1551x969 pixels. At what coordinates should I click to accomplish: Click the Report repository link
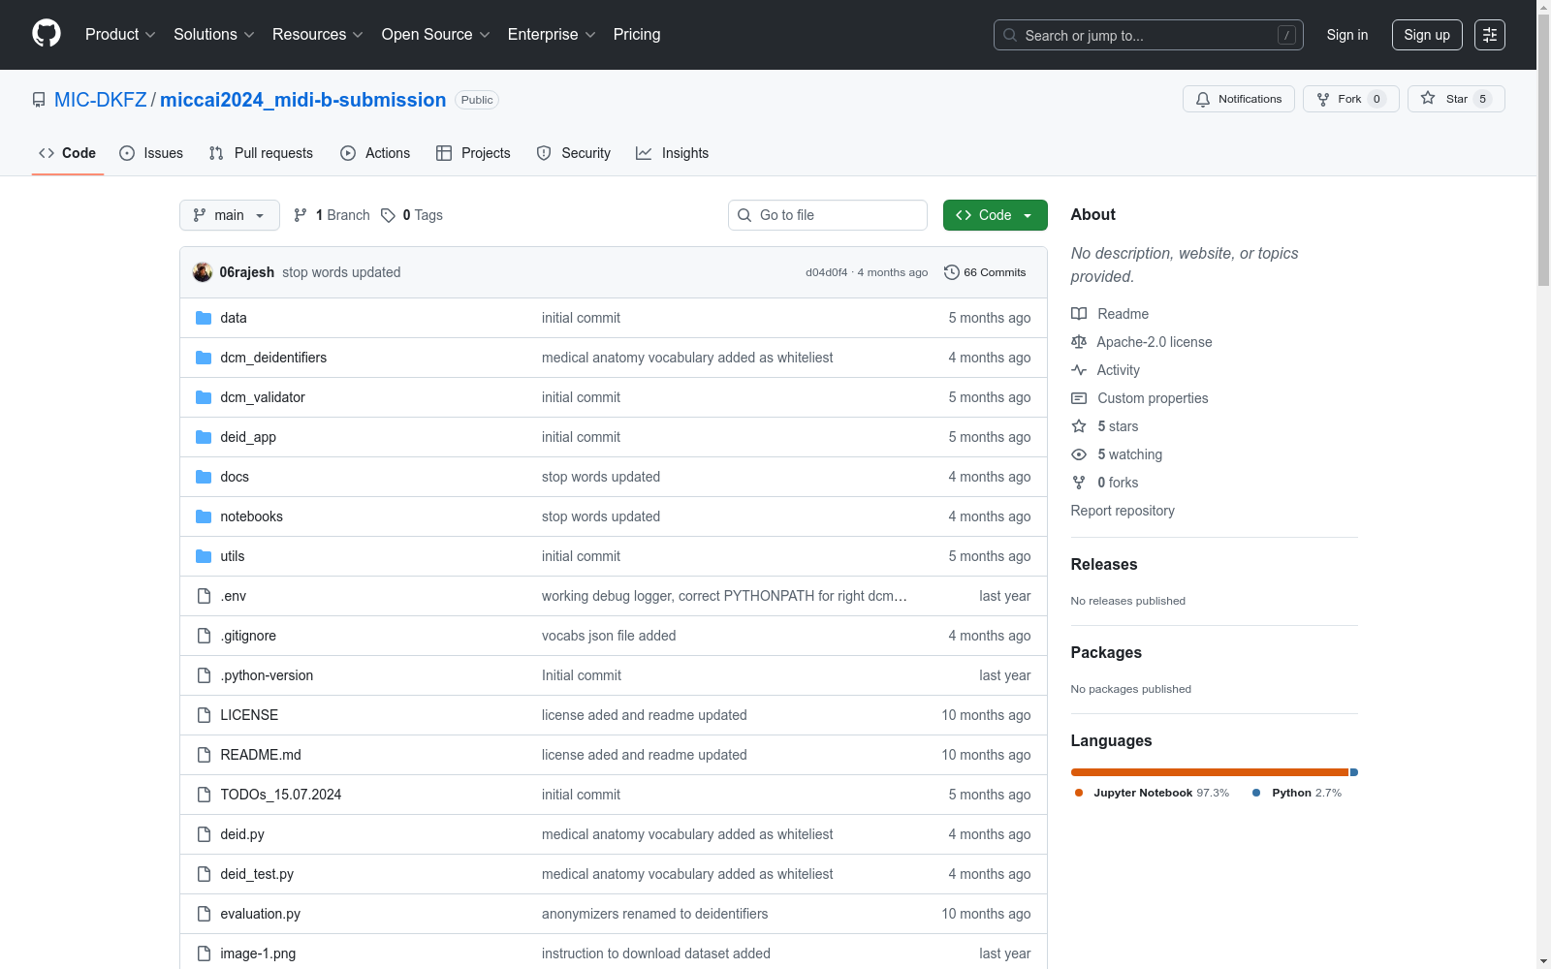coord(1123,511)
